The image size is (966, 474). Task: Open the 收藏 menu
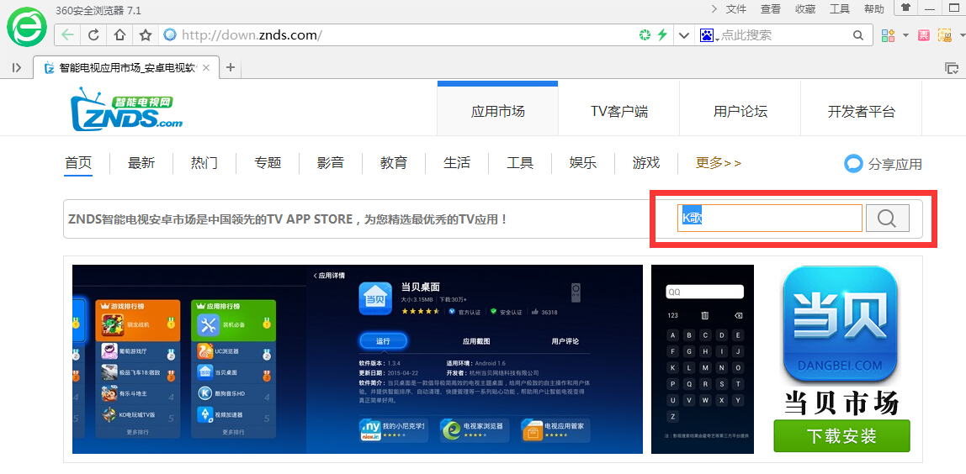coord(805,8)
